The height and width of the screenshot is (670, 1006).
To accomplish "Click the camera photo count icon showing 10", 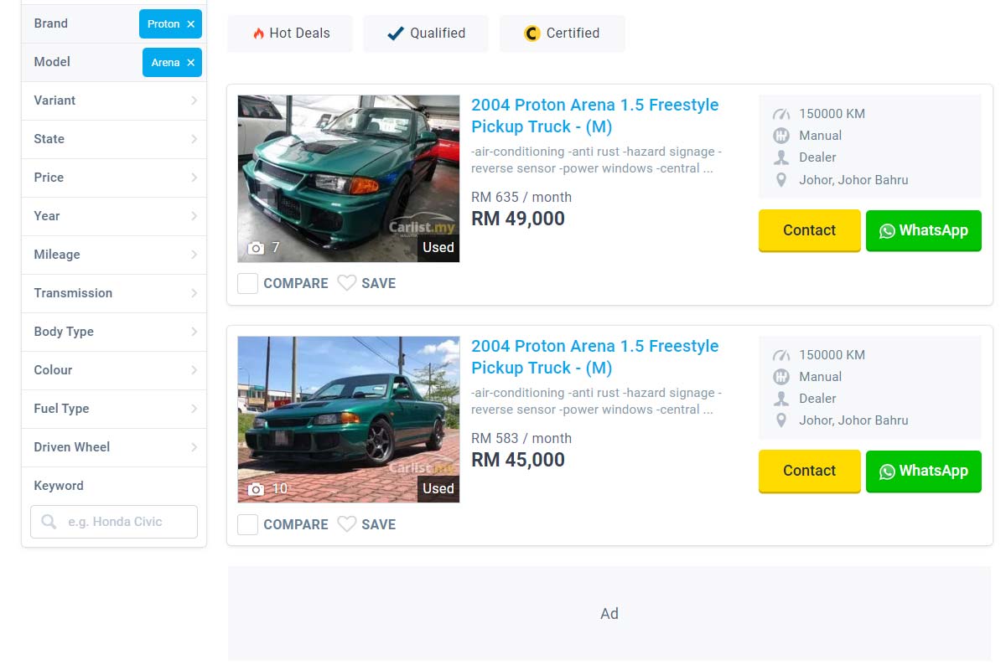I will click(x=256, y=489).
